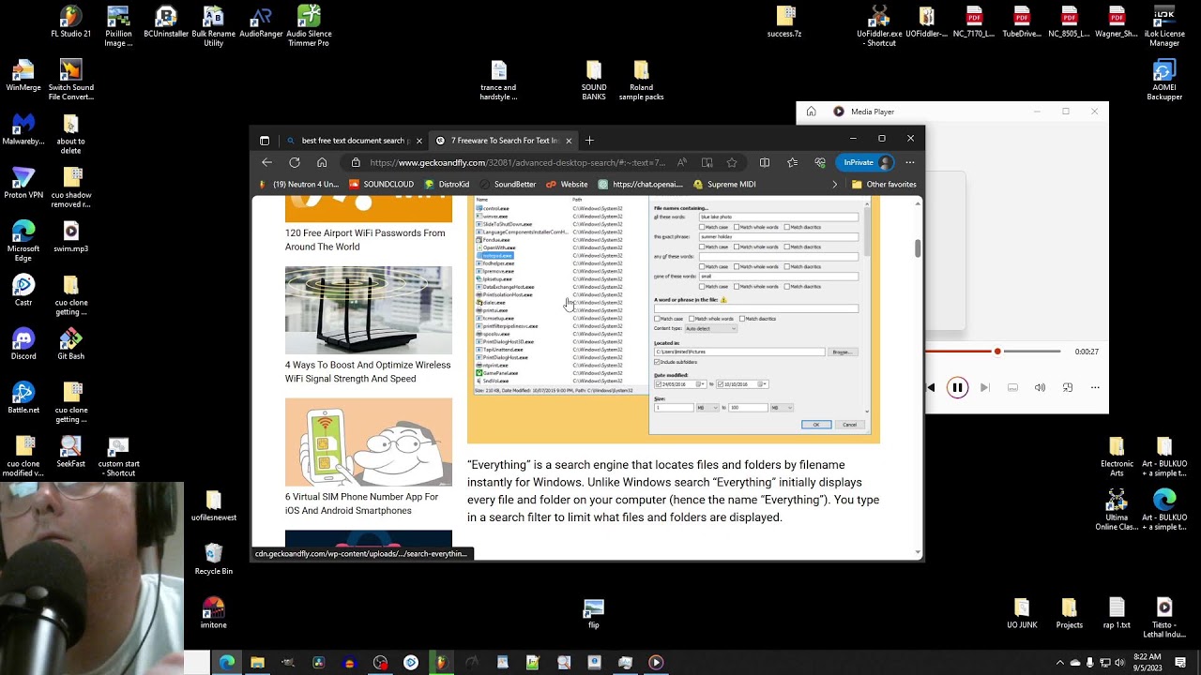
Task: Toggle captions icon in Media Player
Action: (1012, 387)
